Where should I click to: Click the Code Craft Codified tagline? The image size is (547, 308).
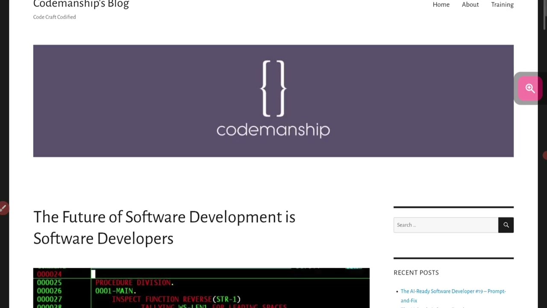(x=54, y=17)
